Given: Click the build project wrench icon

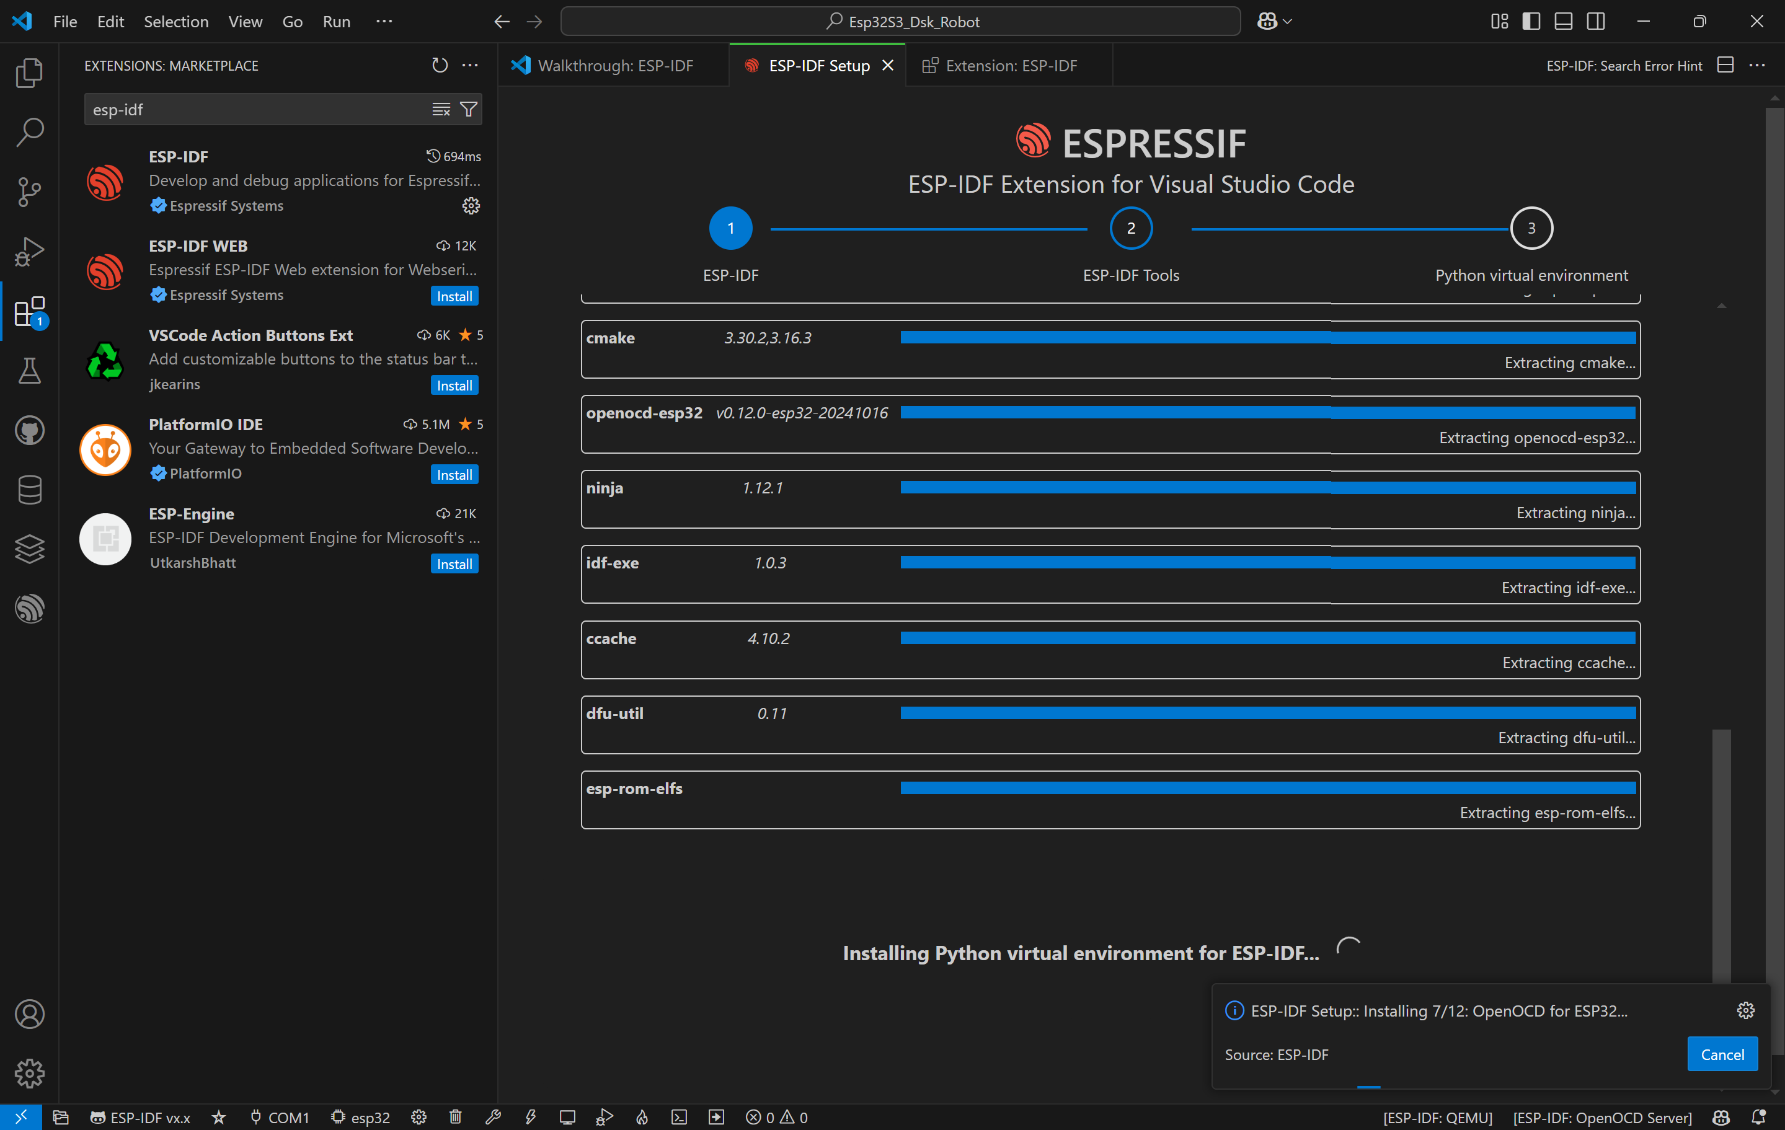Looking at the screenshot, I should tap(493, 1116).
